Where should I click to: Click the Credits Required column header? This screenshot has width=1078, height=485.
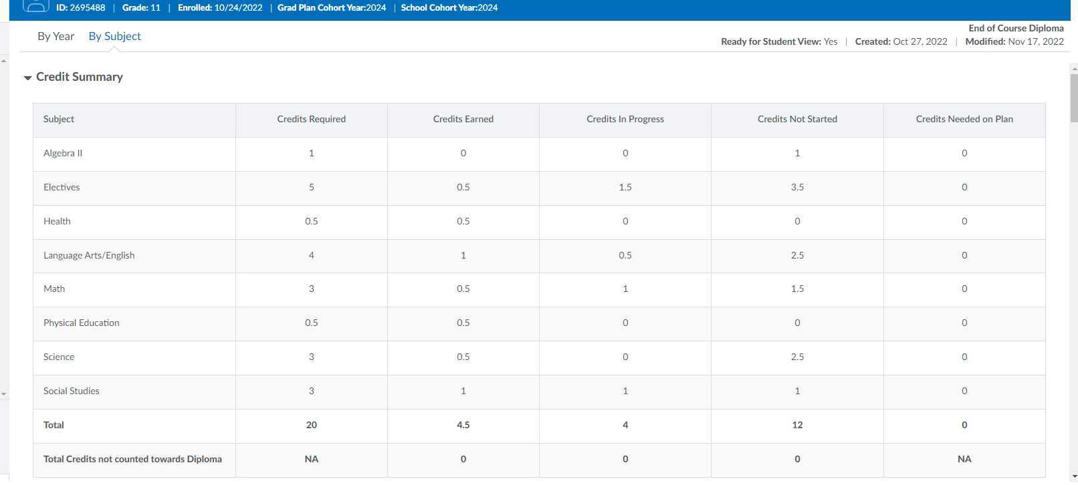coord(311,119)
